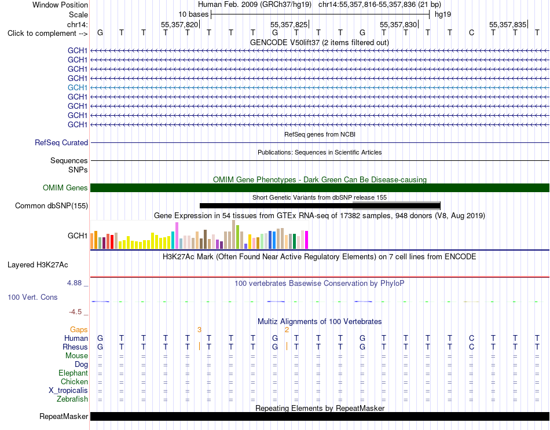Click the 100 Vert. Cons track label
The image size is (550, 430).
point(32,297)
